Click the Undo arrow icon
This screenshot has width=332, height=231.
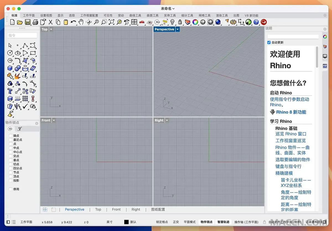73,22
